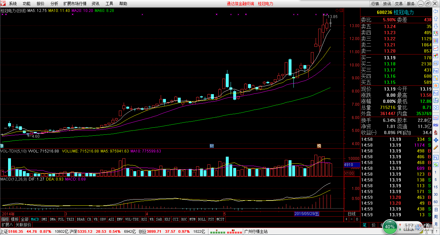This screenshot has width=440, height=235.
Task: Open the 报价 menu
Action: click(x=41, y=4)
